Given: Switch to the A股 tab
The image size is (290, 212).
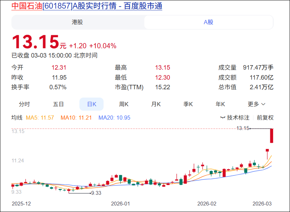Looking at the screenshot, I should 209,22.
